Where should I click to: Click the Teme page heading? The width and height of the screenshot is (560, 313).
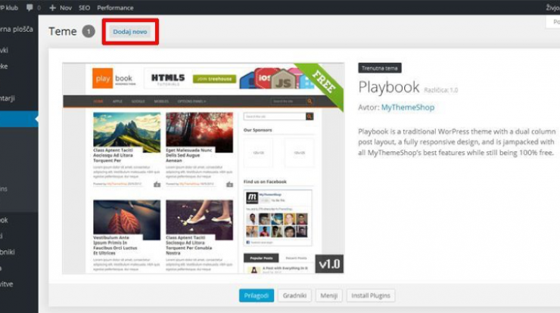[x=63, y=32]
